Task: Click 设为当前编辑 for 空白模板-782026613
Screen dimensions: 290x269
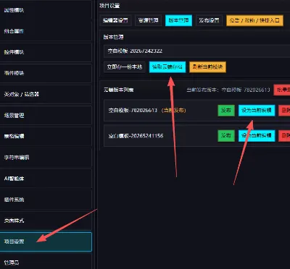Action: (x=257, y=111)
